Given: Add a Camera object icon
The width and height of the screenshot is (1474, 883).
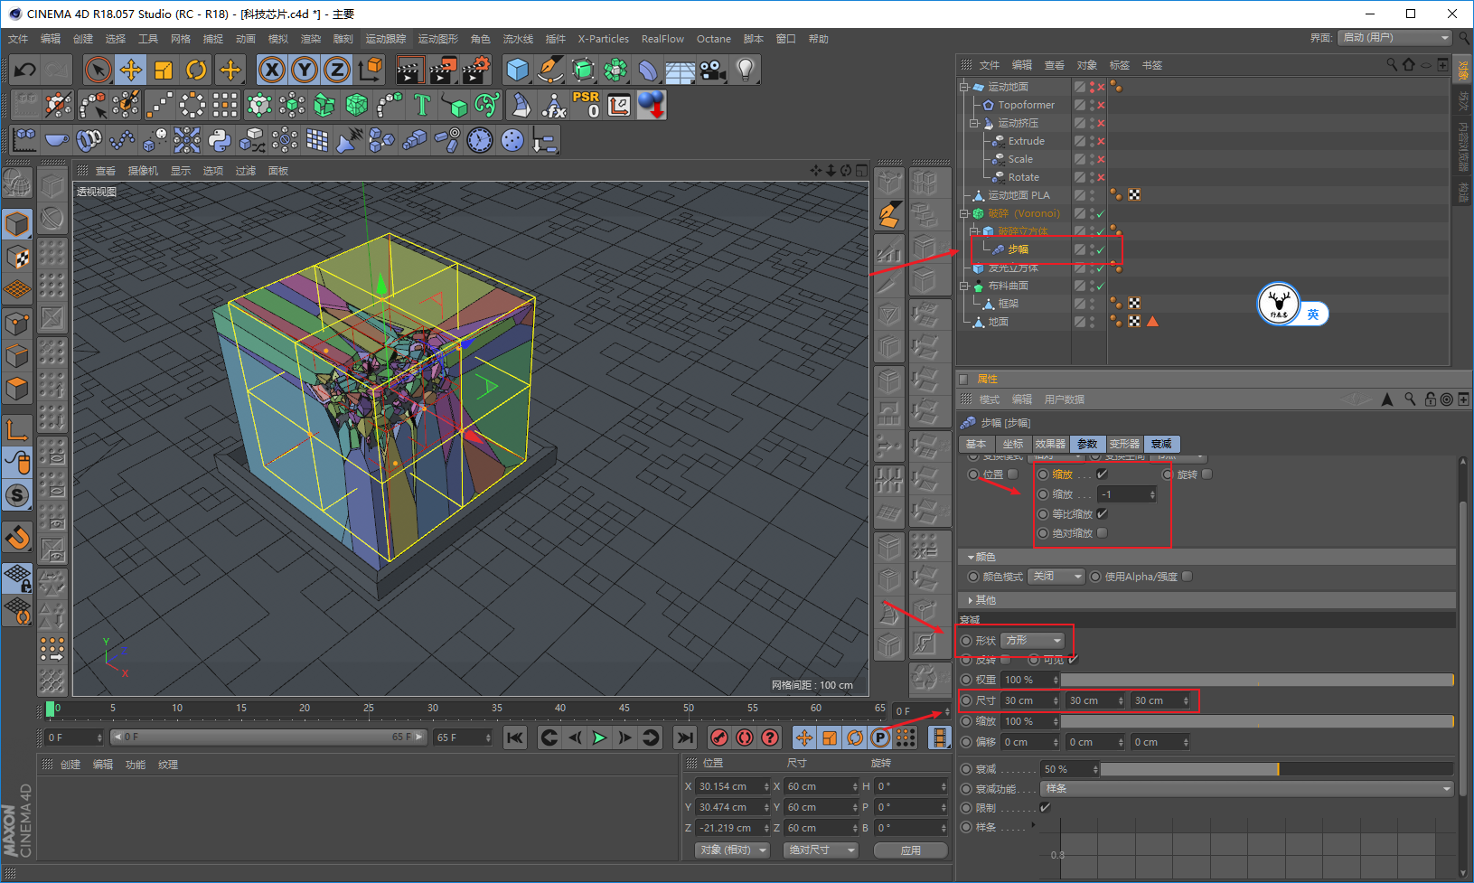Looking at the screenshot, I should pos(713,70).
